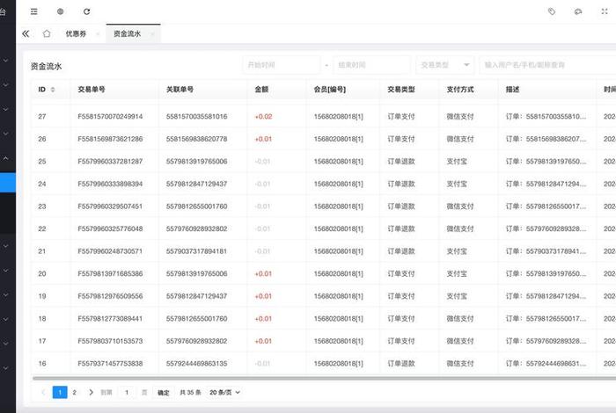Sort the table by ID column arrows
This screenshot has width=616, height=413.
[53, 90]
